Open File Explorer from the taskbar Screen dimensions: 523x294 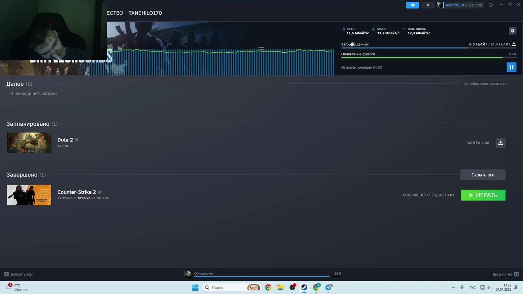pos(280,287)
